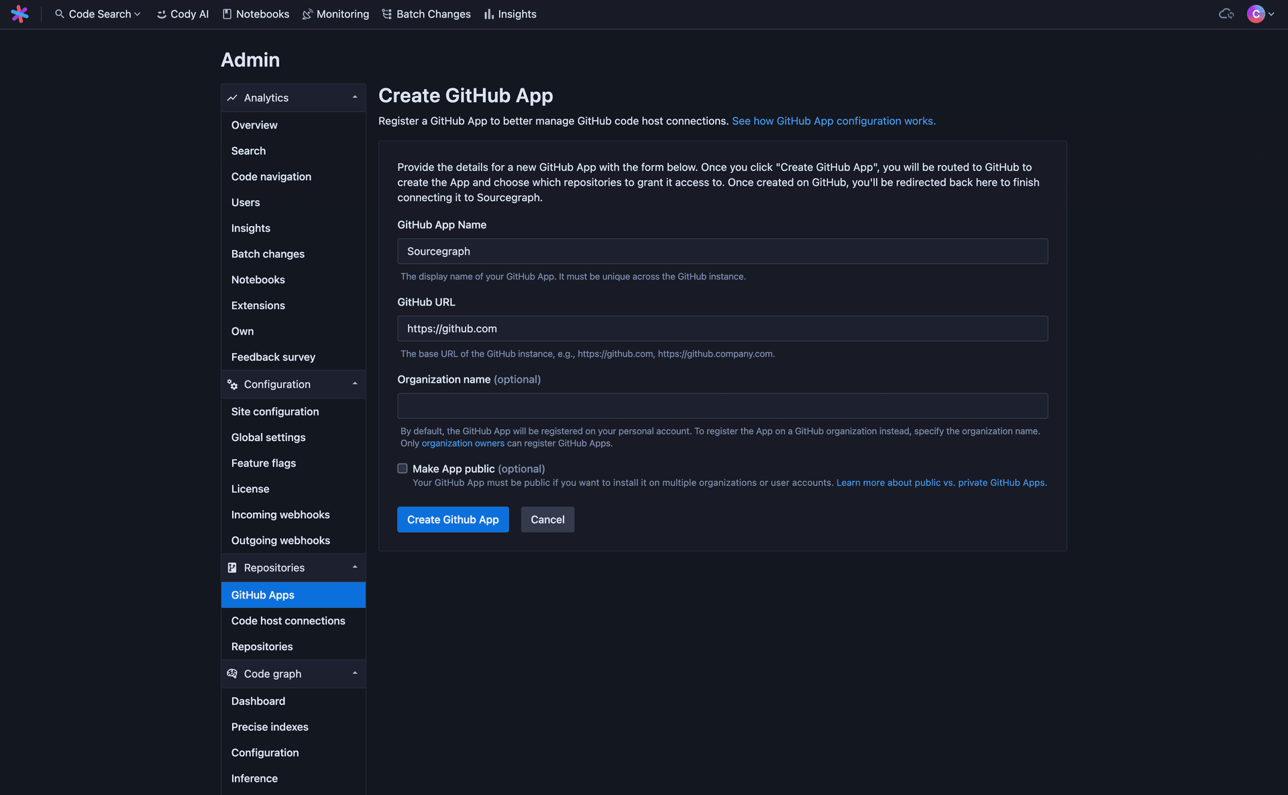The width and height of the screenshot is (1288, 795).
Task: Open Code navigation in sidebar
Action: pos(293,177)
